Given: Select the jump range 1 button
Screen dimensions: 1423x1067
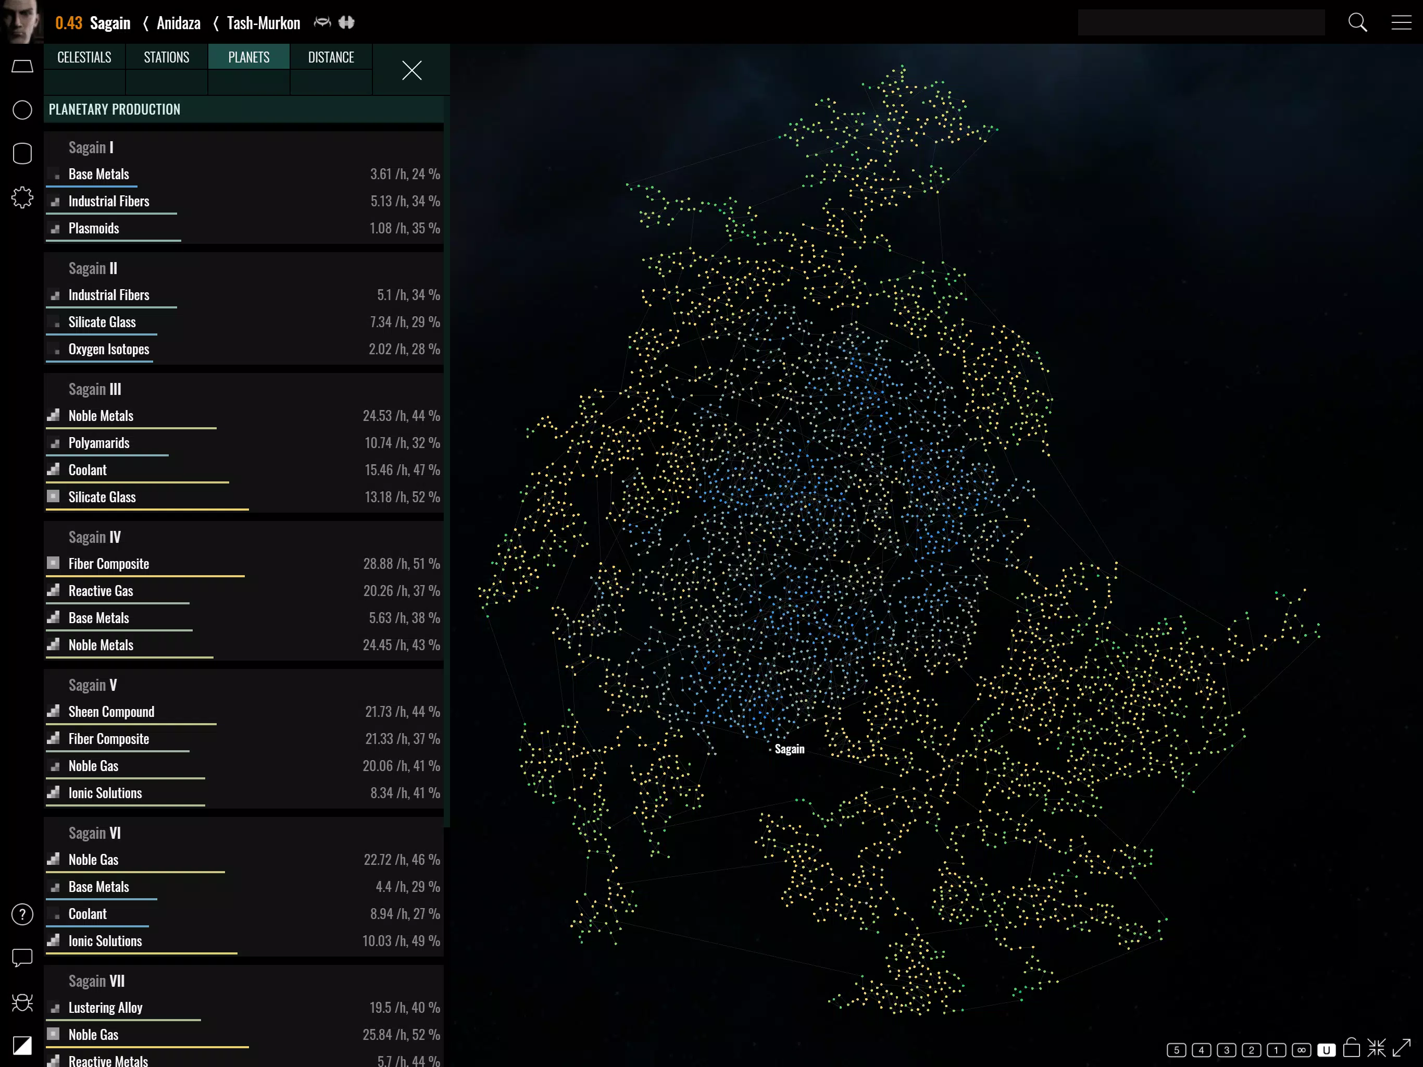Looking at the screenshot, I should [x=1276, y=1050].
